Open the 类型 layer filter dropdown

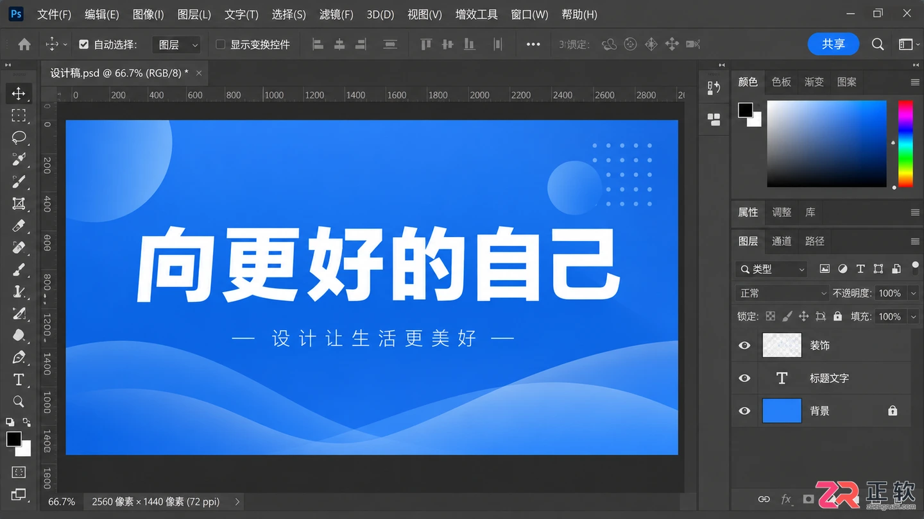pyautogui.click(x=771, y=269)
